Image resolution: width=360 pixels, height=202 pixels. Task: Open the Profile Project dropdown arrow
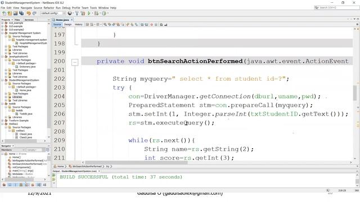pos(107,13)
